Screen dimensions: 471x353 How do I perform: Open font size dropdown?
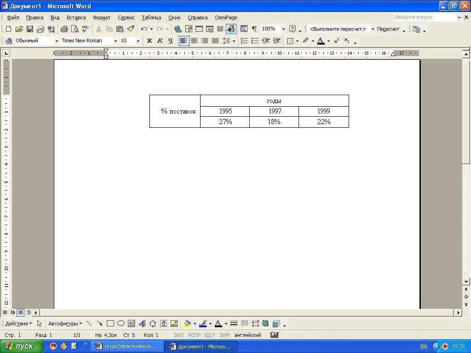[138, 41]
